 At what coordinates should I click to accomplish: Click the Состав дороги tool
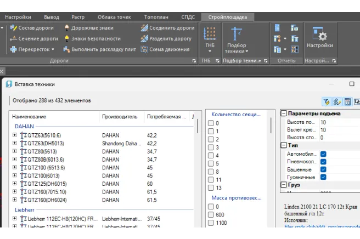(34, 27)
